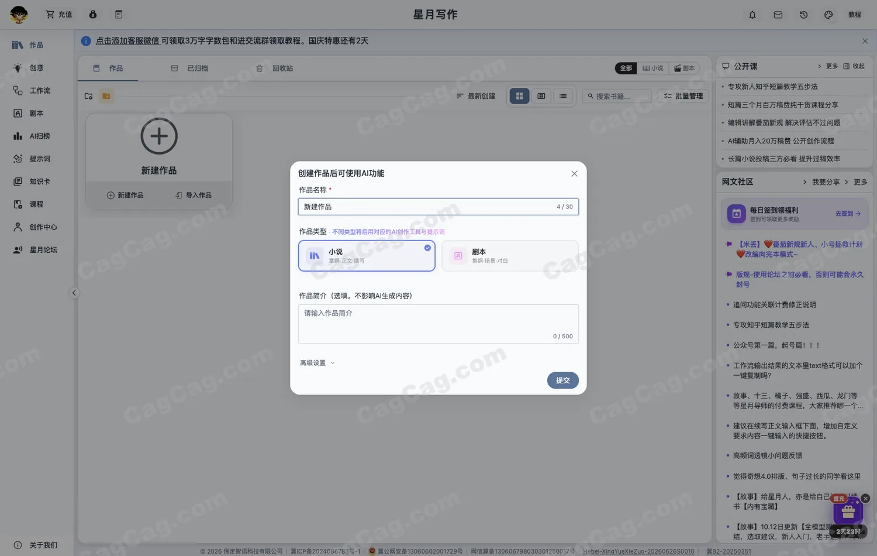Click 去签到 in the daily check-in card
This screenshot has width=877, height=556.
848,214
